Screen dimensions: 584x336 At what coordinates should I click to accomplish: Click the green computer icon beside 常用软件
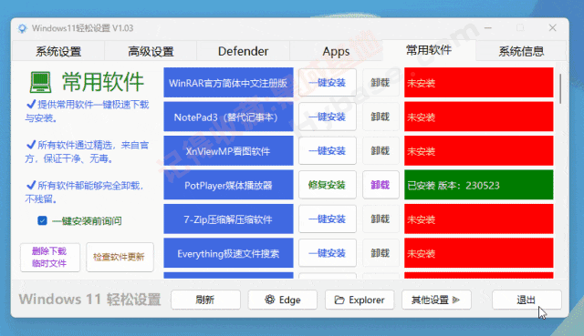coord(40,82)
